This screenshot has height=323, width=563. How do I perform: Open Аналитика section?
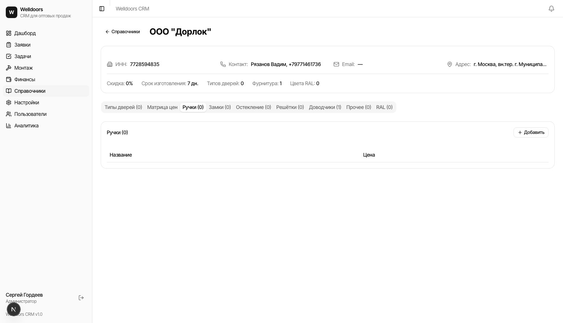(46, 126)
